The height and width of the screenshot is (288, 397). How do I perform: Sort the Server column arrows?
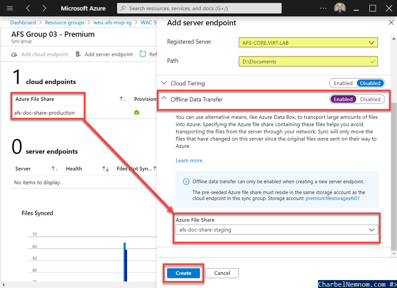pyautogui.click(x=55, y=169)
